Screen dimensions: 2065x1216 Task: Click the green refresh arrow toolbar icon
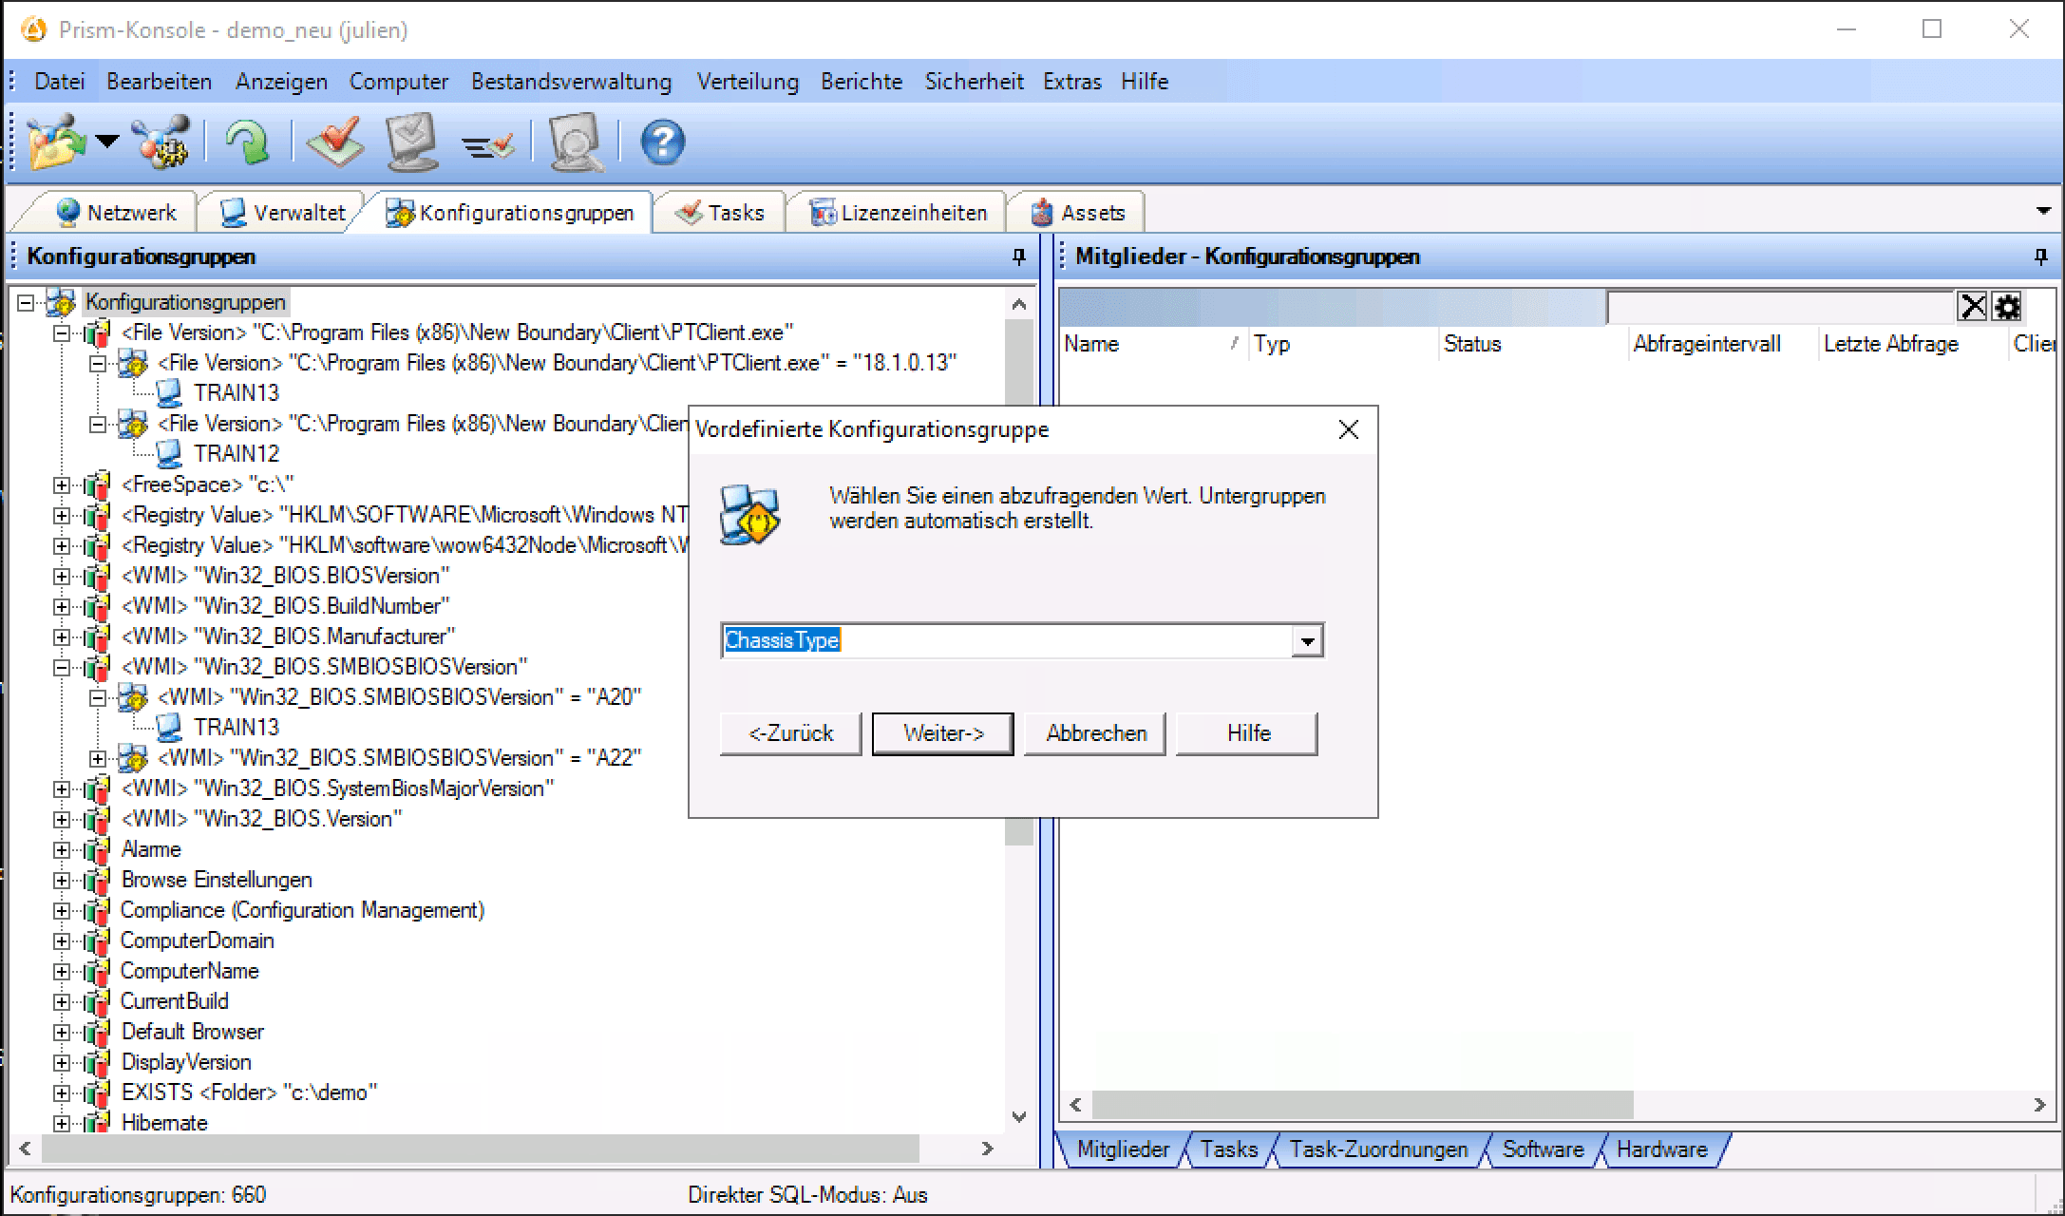[246, 142]
